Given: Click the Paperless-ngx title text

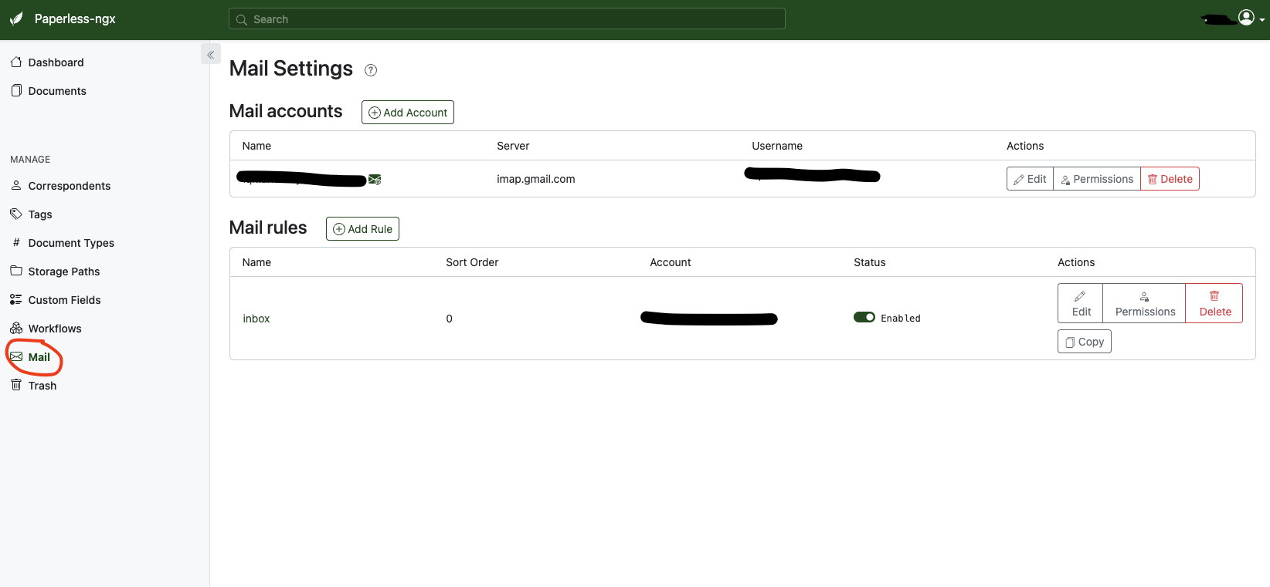Looking at the screenshot, I should pyautogui.click(x=75, y=19).
